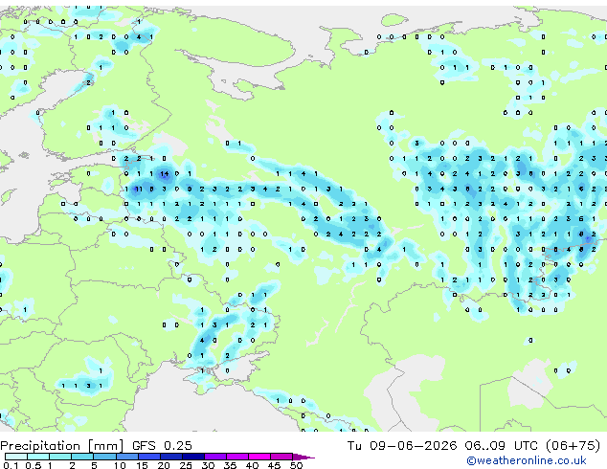Click the 40–45 mm magenta legend swatch
This screenshot has width=607, height=469.
259,457
